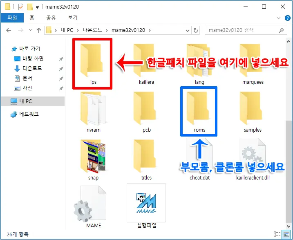This screenshot has height=240, width=293.
Task: Open quick access toolbar customize dropdown
Action: coord(37,7)
